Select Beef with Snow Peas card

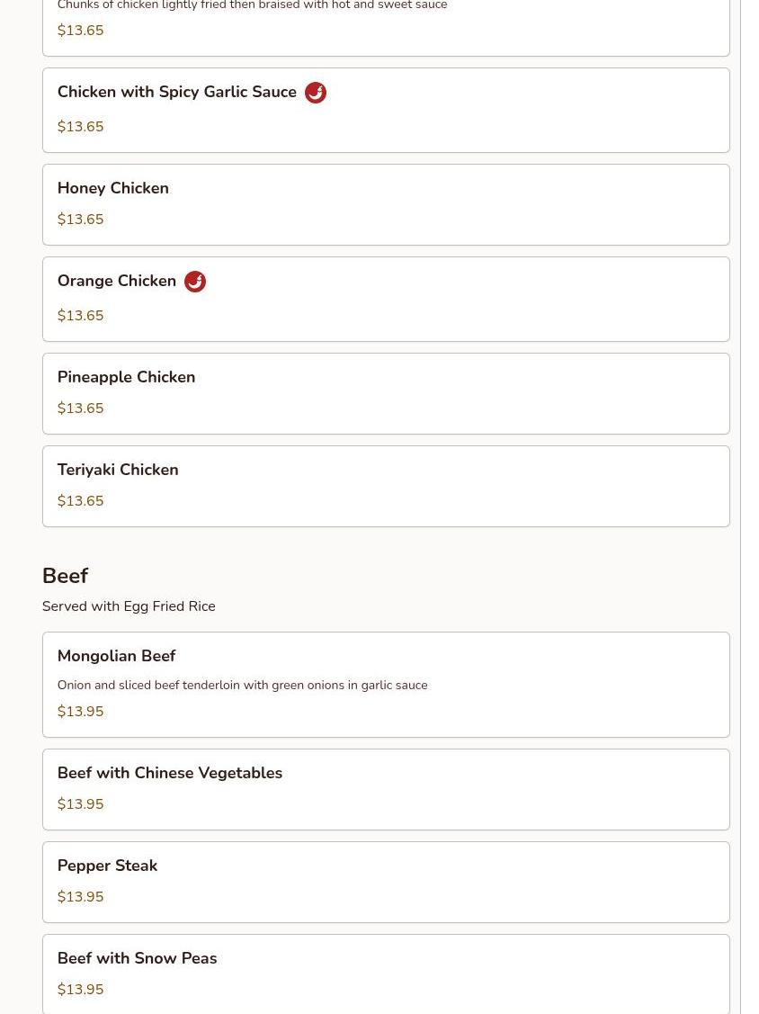(386, 974)
